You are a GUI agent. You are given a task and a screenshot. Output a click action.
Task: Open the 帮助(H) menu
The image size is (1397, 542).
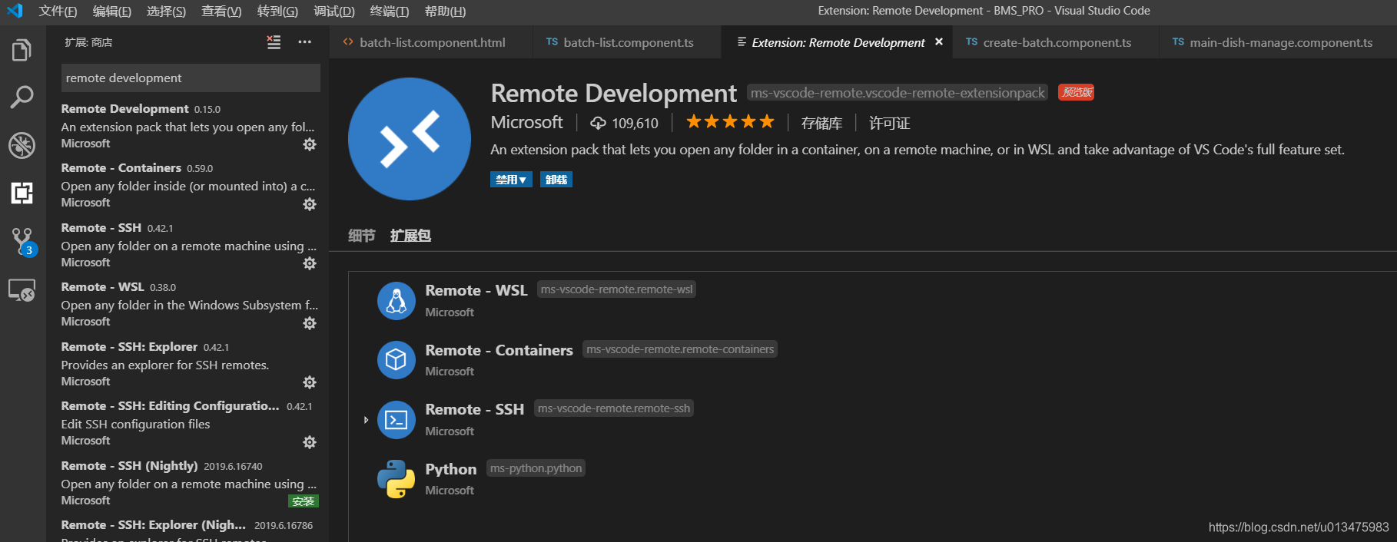(445, 11)
